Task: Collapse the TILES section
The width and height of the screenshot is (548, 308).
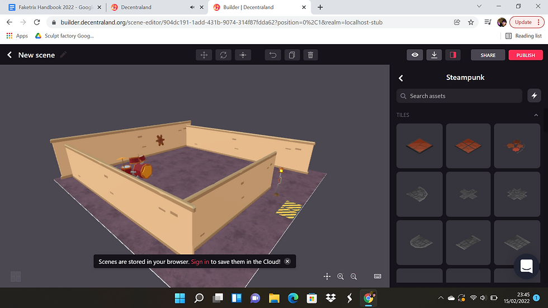Action: pos(536,115)
